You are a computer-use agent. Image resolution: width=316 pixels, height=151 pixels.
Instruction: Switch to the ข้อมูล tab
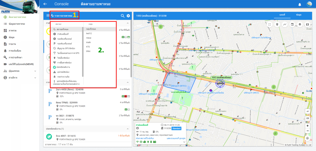(x=299, y=15)
